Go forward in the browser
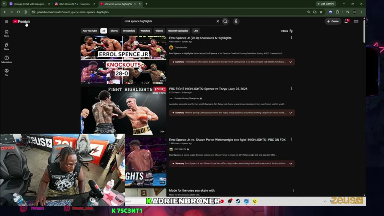Viewport: 384px width, 216px height. click(11, 12)
